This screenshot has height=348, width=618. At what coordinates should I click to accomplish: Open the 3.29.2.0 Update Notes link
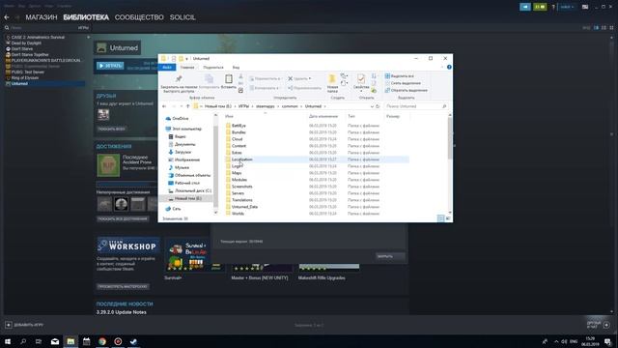click(122, 312)
